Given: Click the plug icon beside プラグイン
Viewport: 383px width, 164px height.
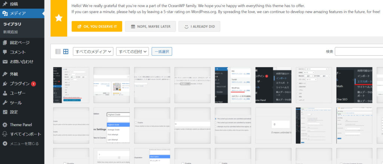Looking at the screenshot, I should pos(5,84).
